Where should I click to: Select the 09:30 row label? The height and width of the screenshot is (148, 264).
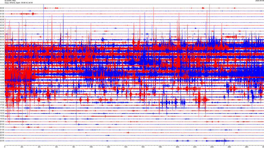click(x=2, y=63)
